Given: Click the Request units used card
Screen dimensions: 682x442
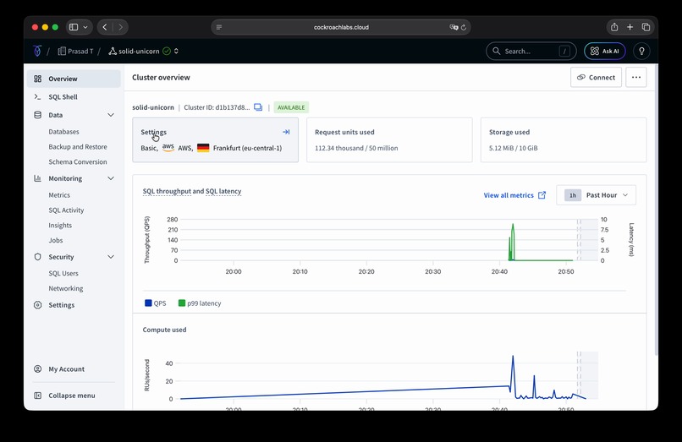Looking at the screenshot, I should coord(389,140).
